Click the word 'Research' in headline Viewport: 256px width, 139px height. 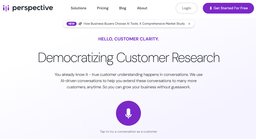click(196, 58)
